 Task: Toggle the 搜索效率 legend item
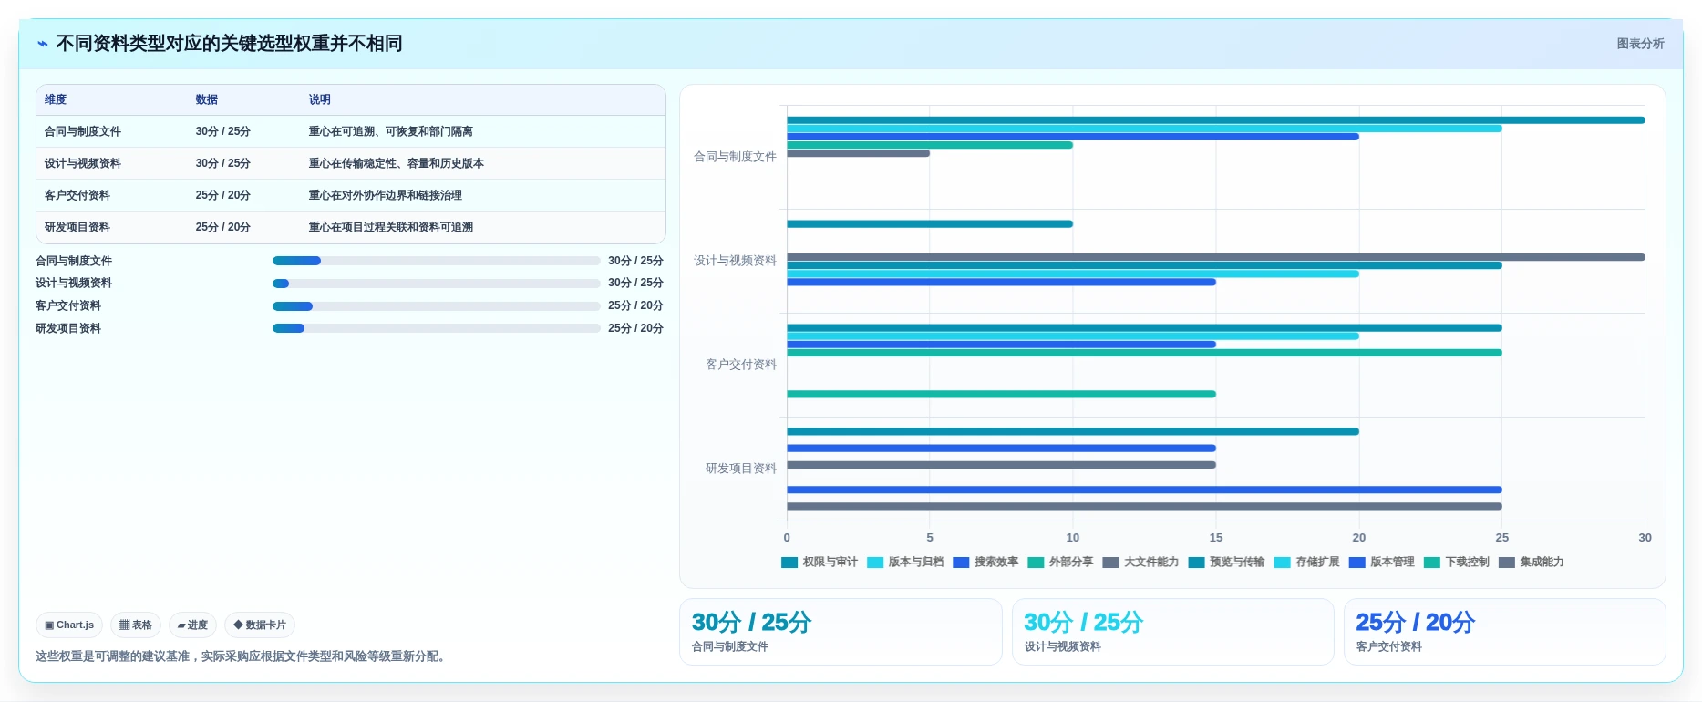[985, 562]
